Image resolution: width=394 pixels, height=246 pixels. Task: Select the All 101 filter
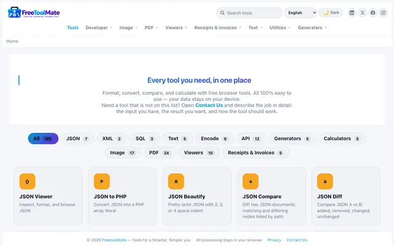point(43,138)
